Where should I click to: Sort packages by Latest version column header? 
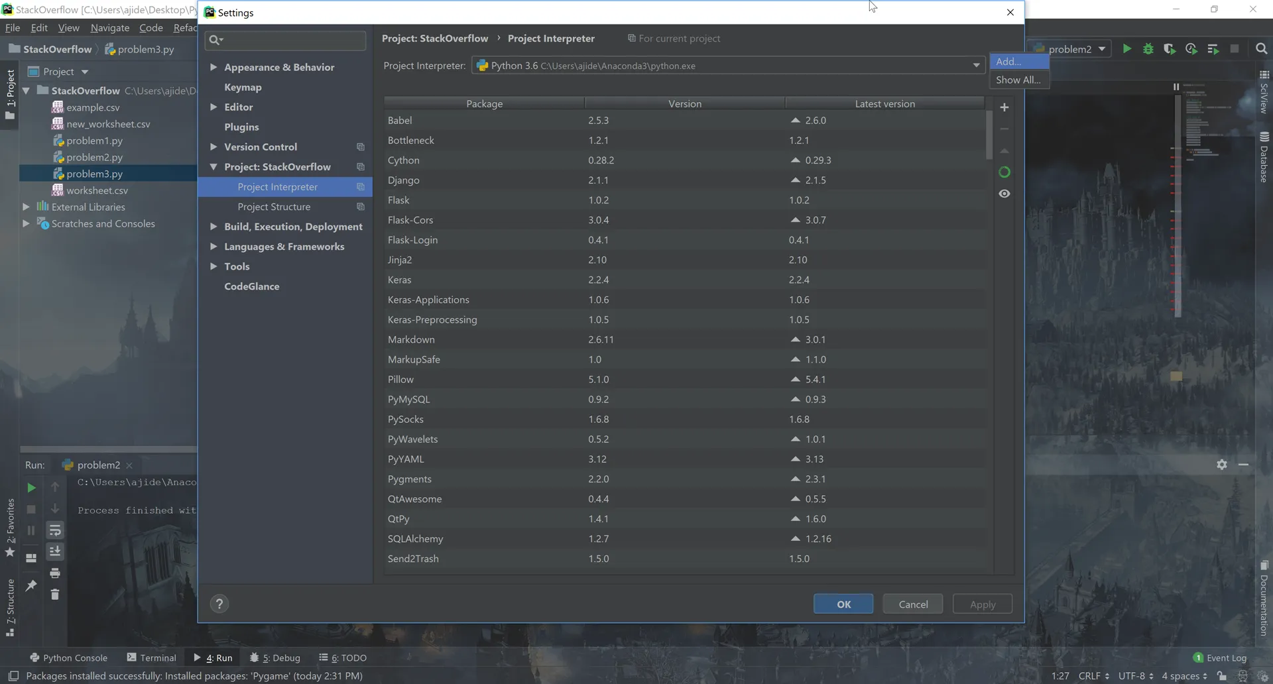(884, 103)
